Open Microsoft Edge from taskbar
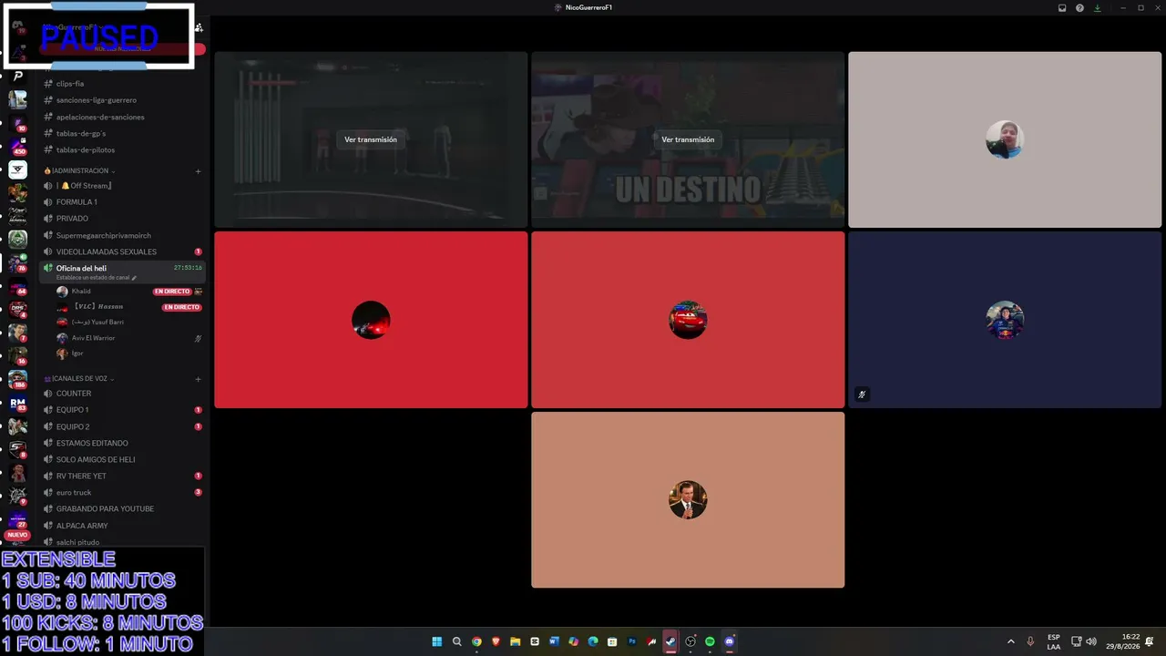This screenshot has height=656, width=1166. (x=593, y=641)
